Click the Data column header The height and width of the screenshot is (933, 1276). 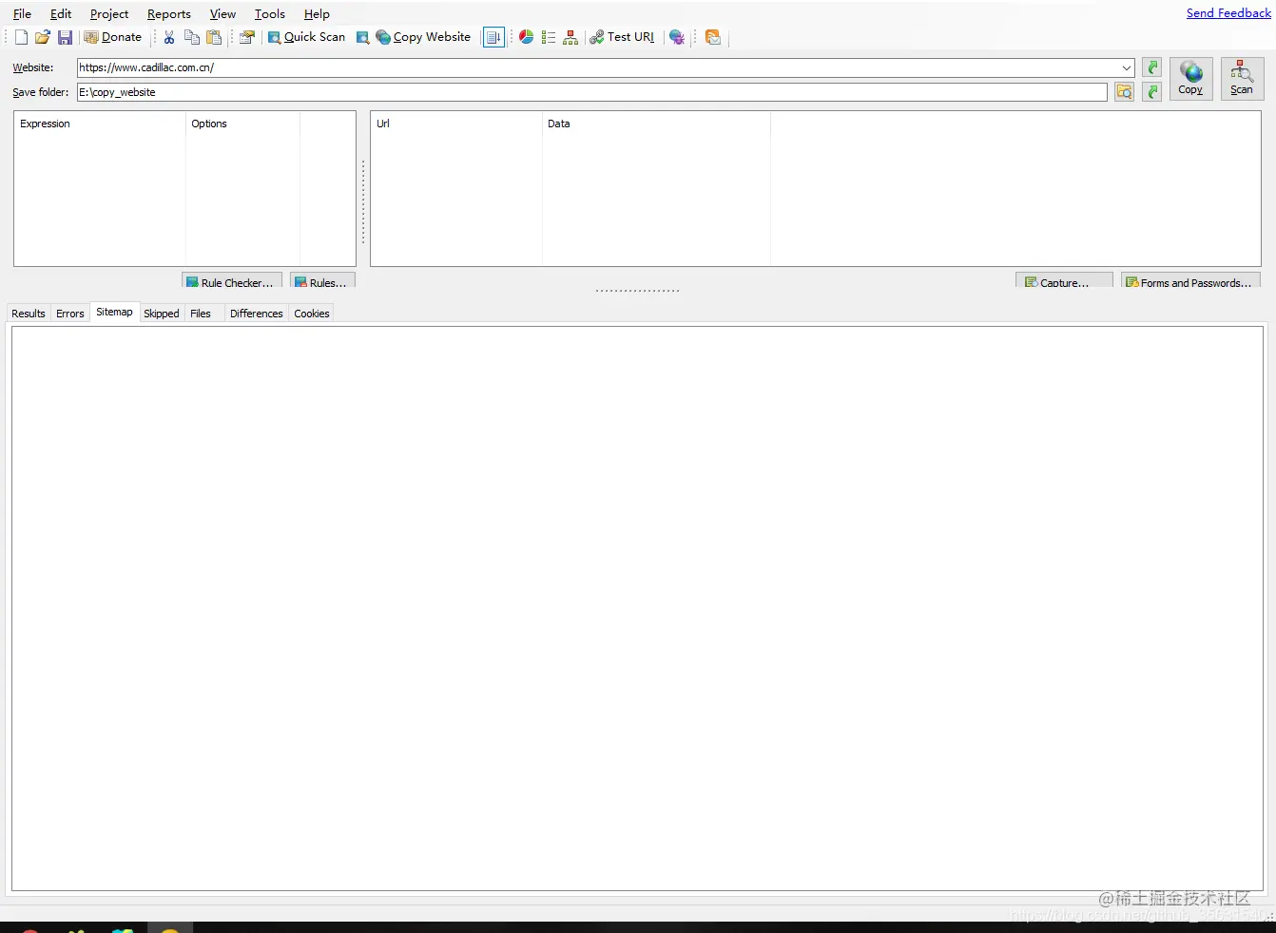[x=656, y=124]
